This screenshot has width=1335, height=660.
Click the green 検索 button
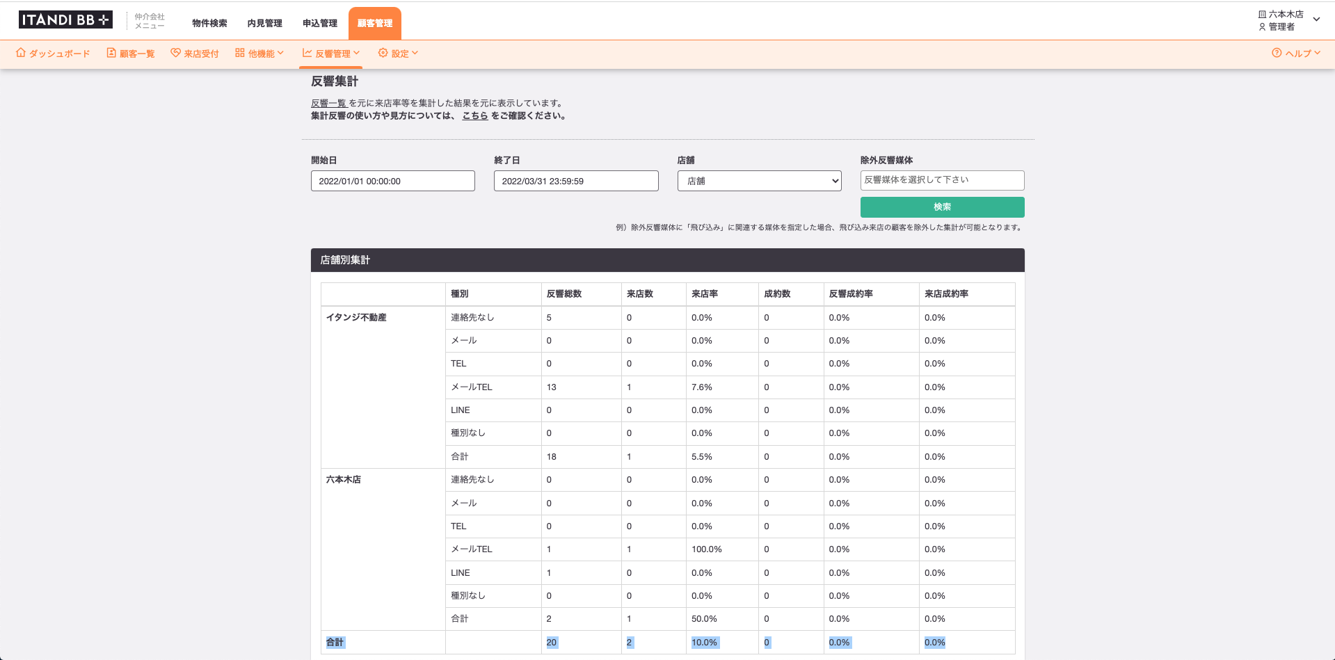pyautogui.click(x=942, y=207)
